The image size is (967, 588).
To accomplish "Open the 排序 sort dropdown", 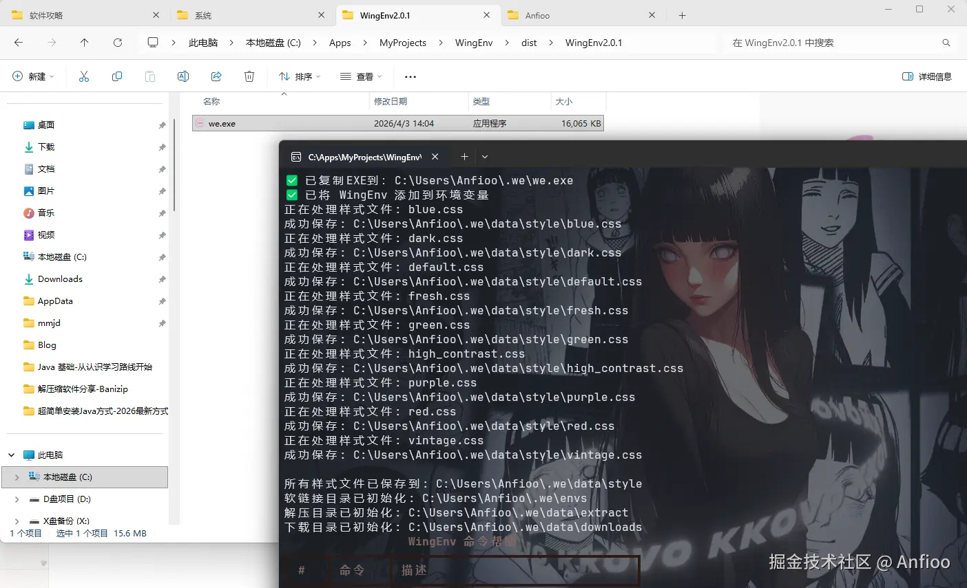I will (300, 76).
